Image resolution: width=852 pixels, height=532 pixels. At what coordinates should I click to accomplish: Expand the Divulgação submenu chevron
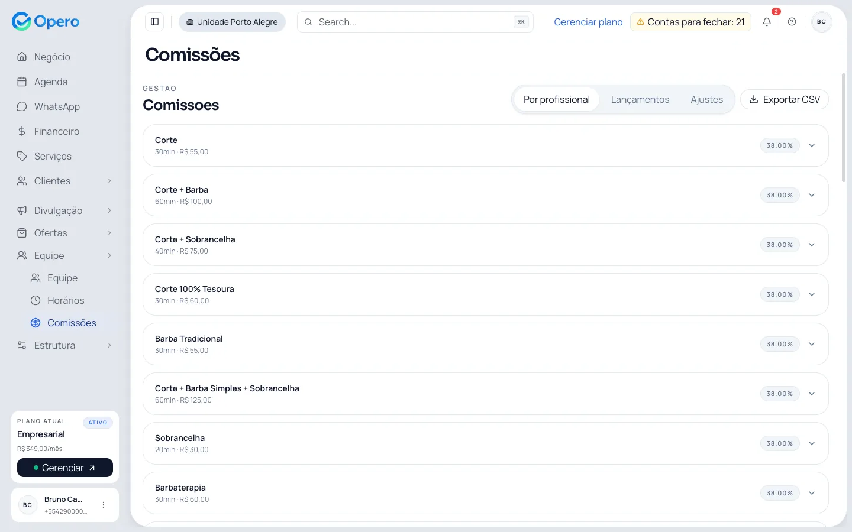click(109, 210)
